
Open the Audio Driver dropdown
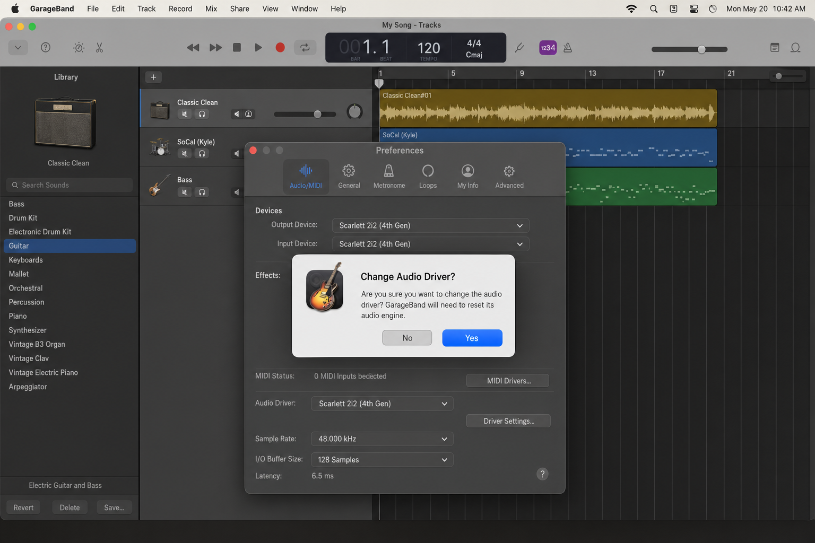pos(382,404)
